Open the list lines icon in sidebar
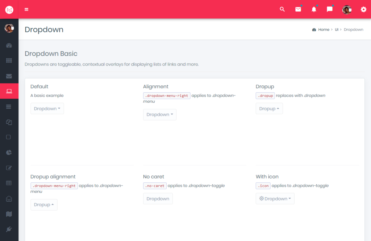This screenshot has height=241, width=371. point(9,106)
